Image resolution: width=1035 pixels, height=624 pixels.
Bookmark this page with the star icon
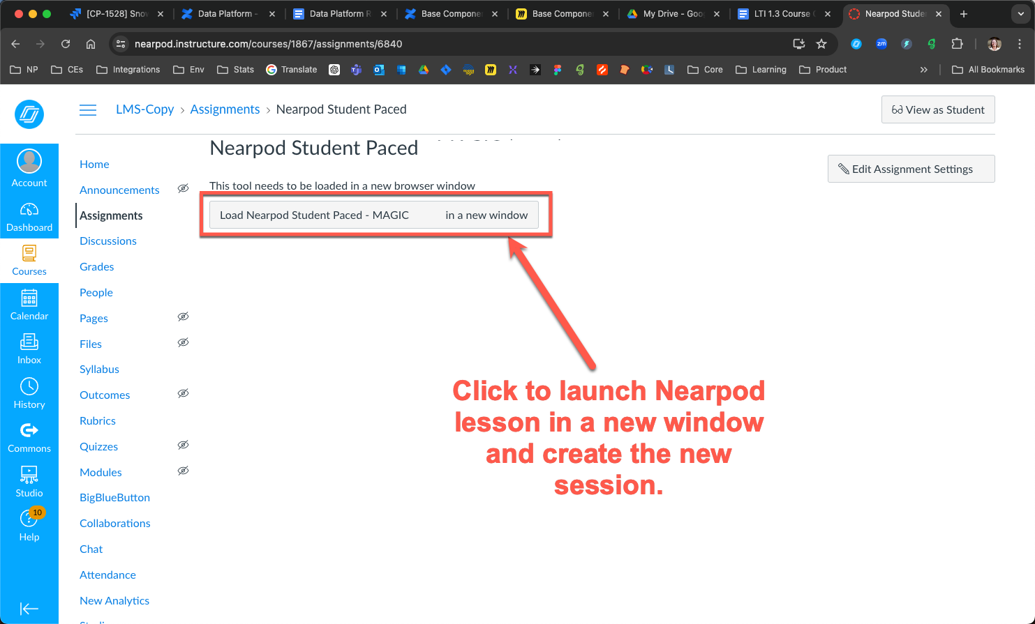coord(821,44)
